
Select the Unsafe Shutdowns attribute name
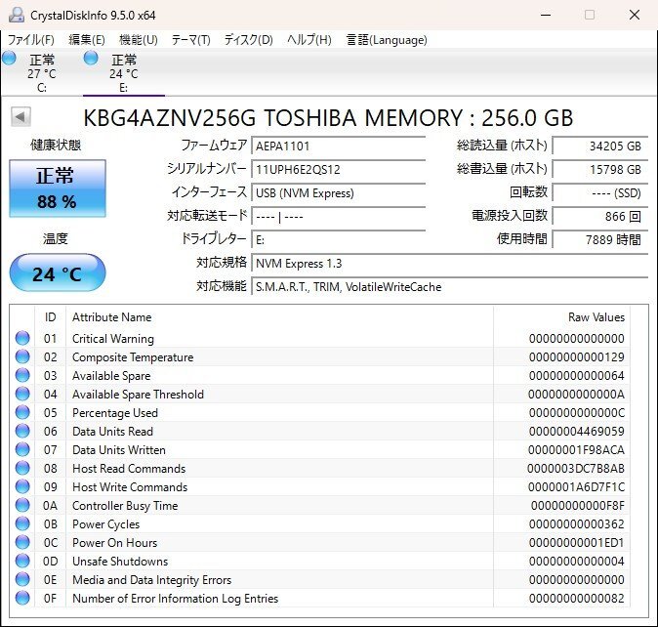pos(120,562)
